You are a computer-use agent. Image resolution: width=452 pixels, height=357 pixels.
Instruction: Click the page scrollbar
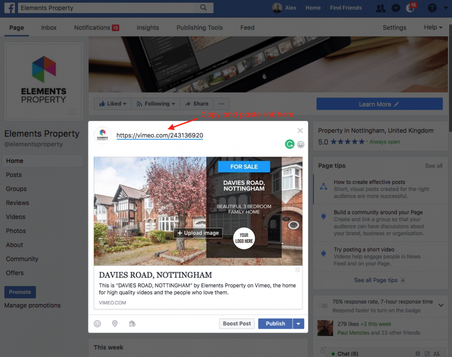[x=450, y=78]
